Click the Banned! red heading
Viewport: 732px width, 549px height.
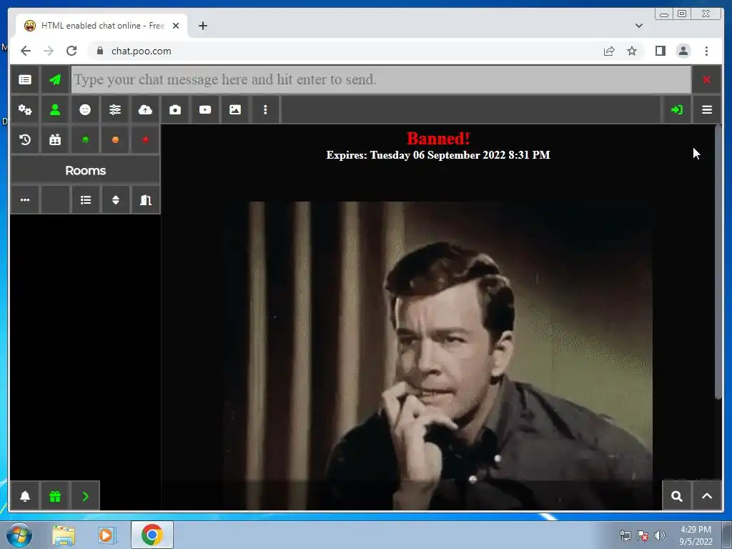click(438, 138)
